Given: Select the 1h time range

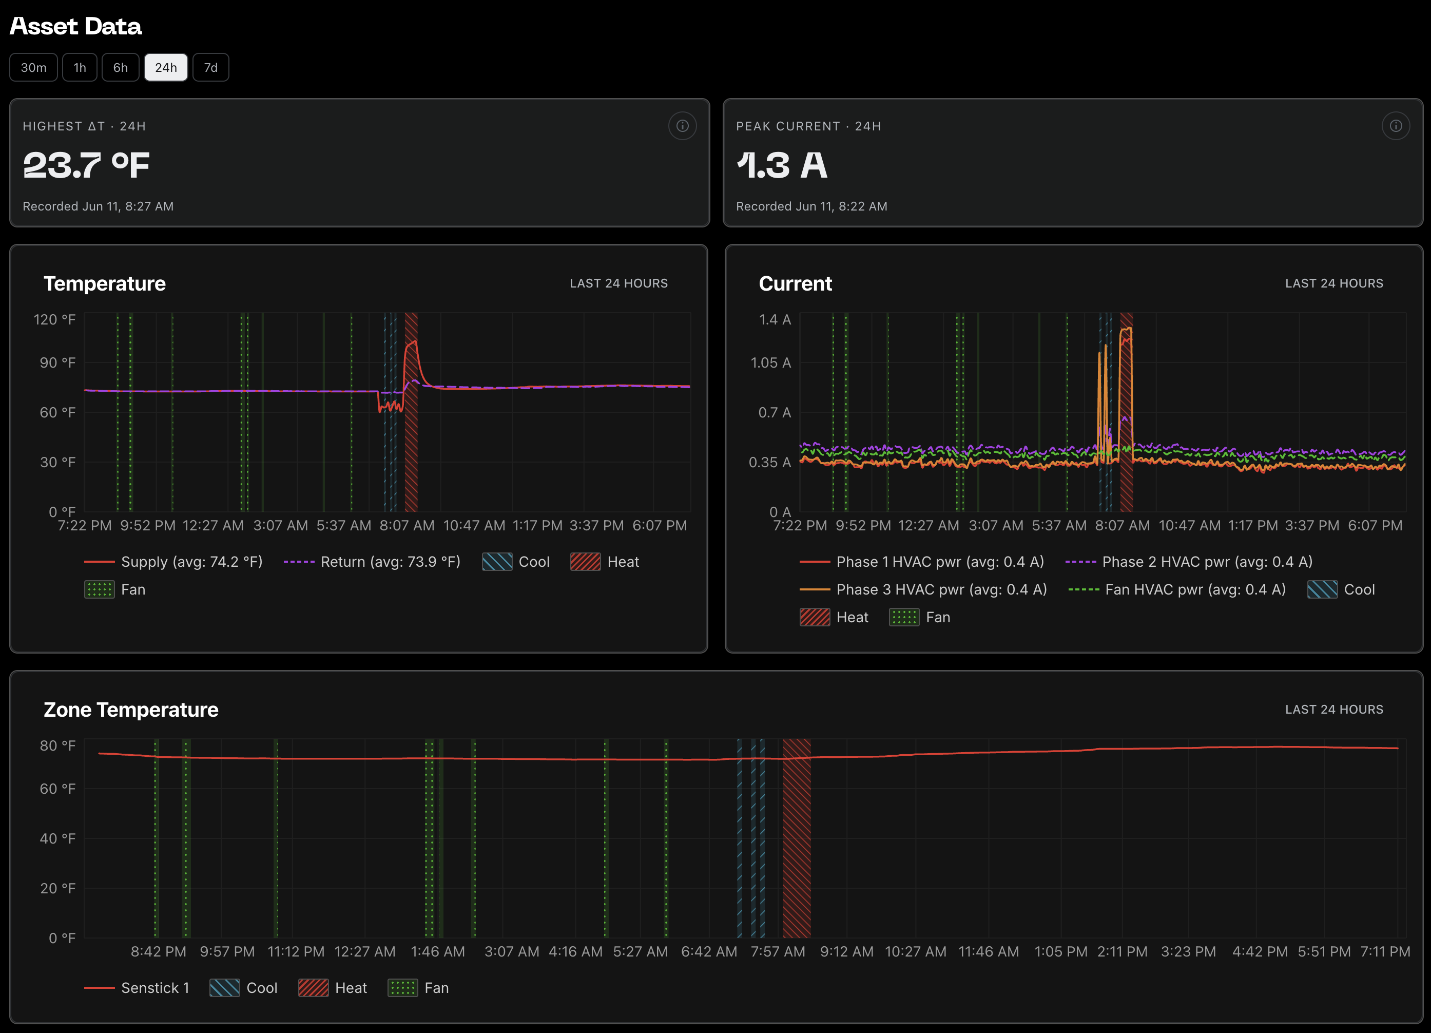Looking at the screenshot, I should (x=80, y=68).
